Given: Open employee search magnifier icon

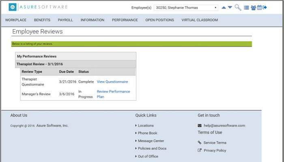Looking at the screenshot, I should coord(238,8).
